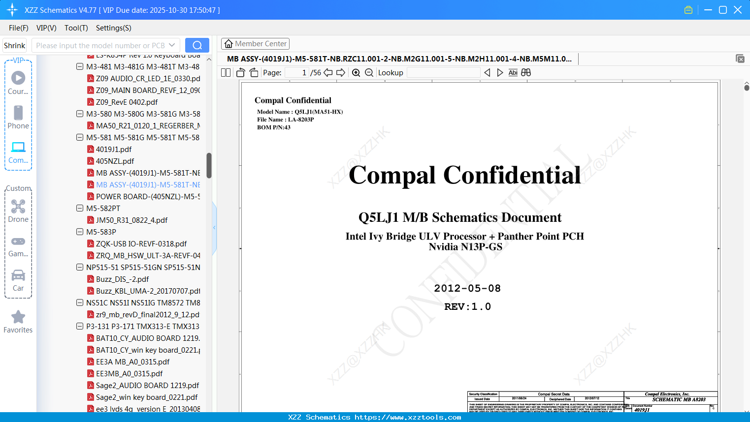The width and height of the screenshot is (750, 422).
Task: Rotate the page counterclockwise
Action: click(241, 73)
